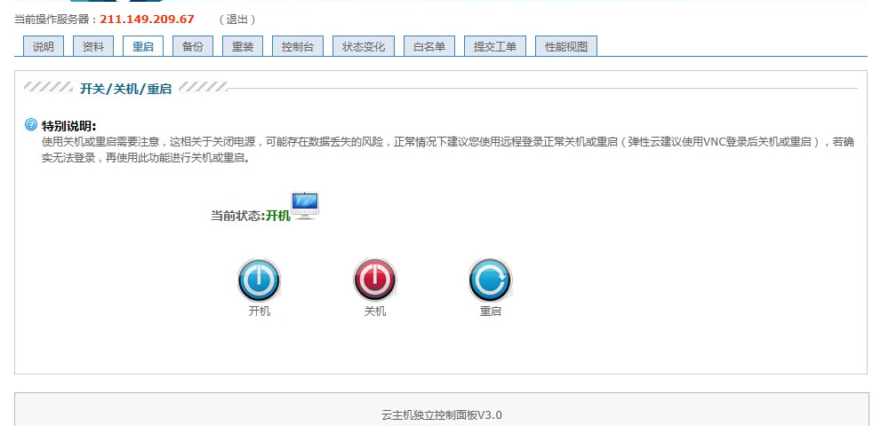Click the 重启 label under the restart icon
The height and width of the screenshot is (426, 881).
click(x=490, y=311)
